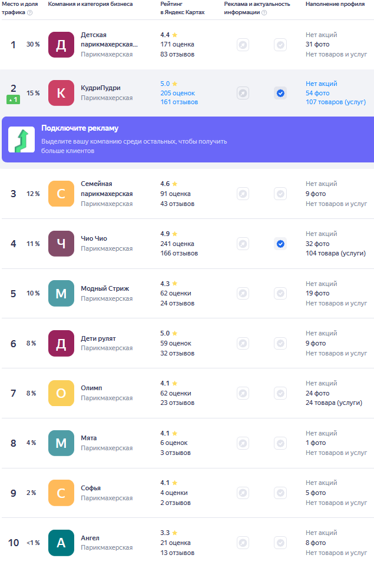Click the company name 'Дети рулят'
The height and width of the screenshot is (565, 374).
tap(98, 339)
